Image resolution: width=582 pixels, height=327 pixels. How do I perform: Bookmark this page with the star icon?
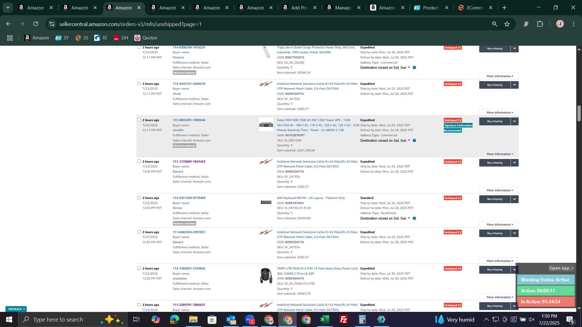[507, 24]
